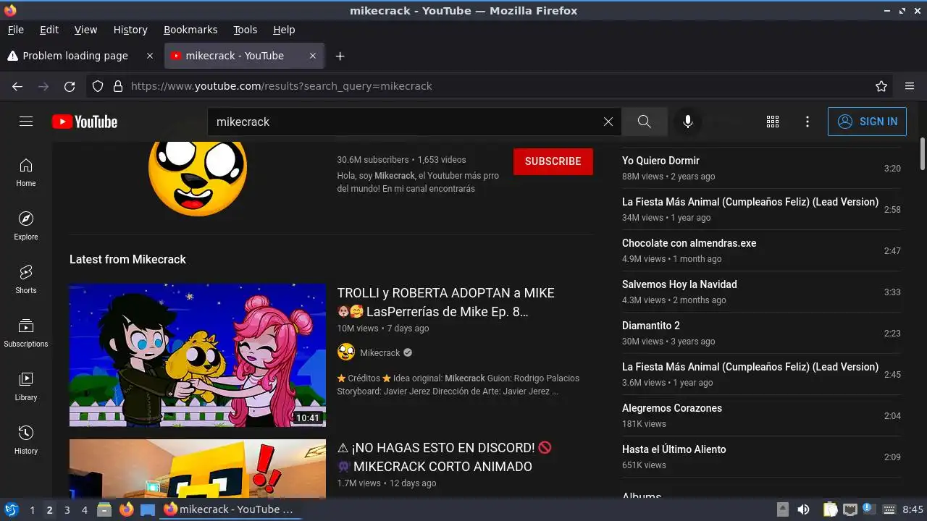Open View menu
Screen dimensions: 927x521
tap(85, 30)
